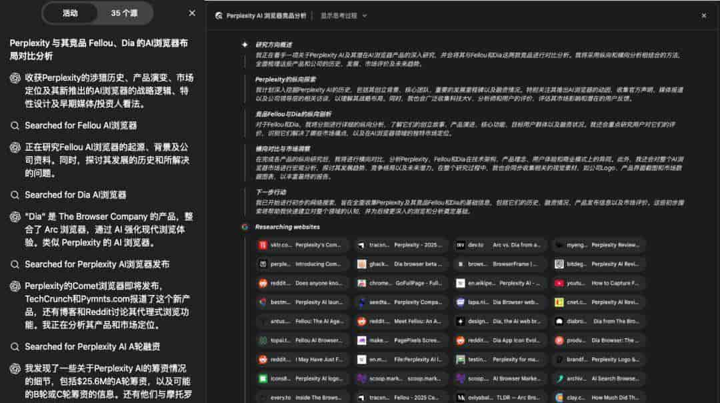Open the chrome GoFullPage source chip

tap(401, 283)
